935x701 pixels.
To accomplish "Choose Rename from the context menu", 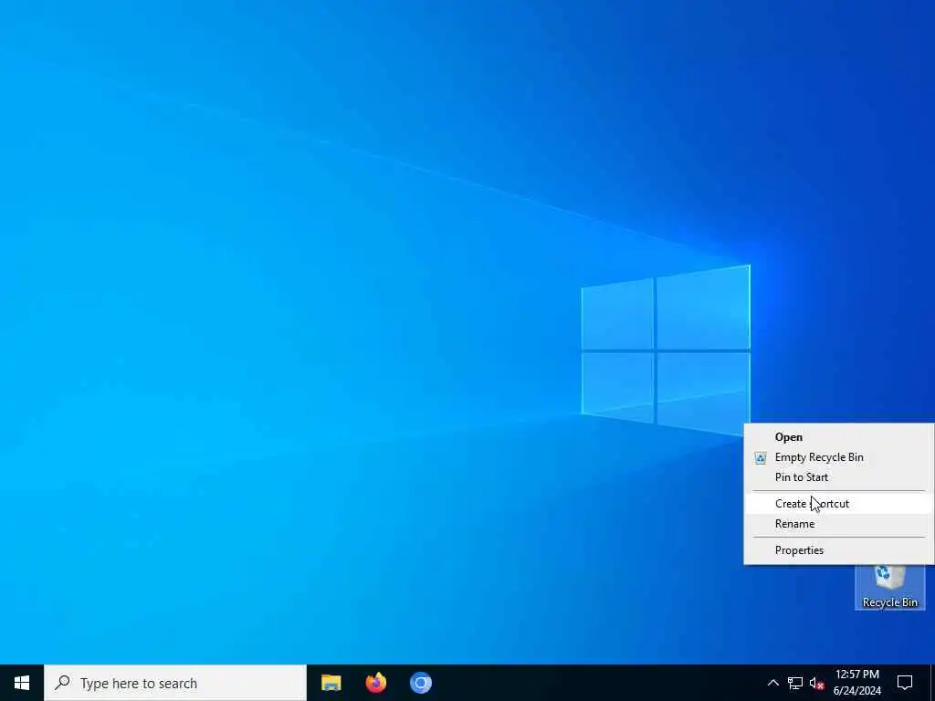I will (839, 524).
